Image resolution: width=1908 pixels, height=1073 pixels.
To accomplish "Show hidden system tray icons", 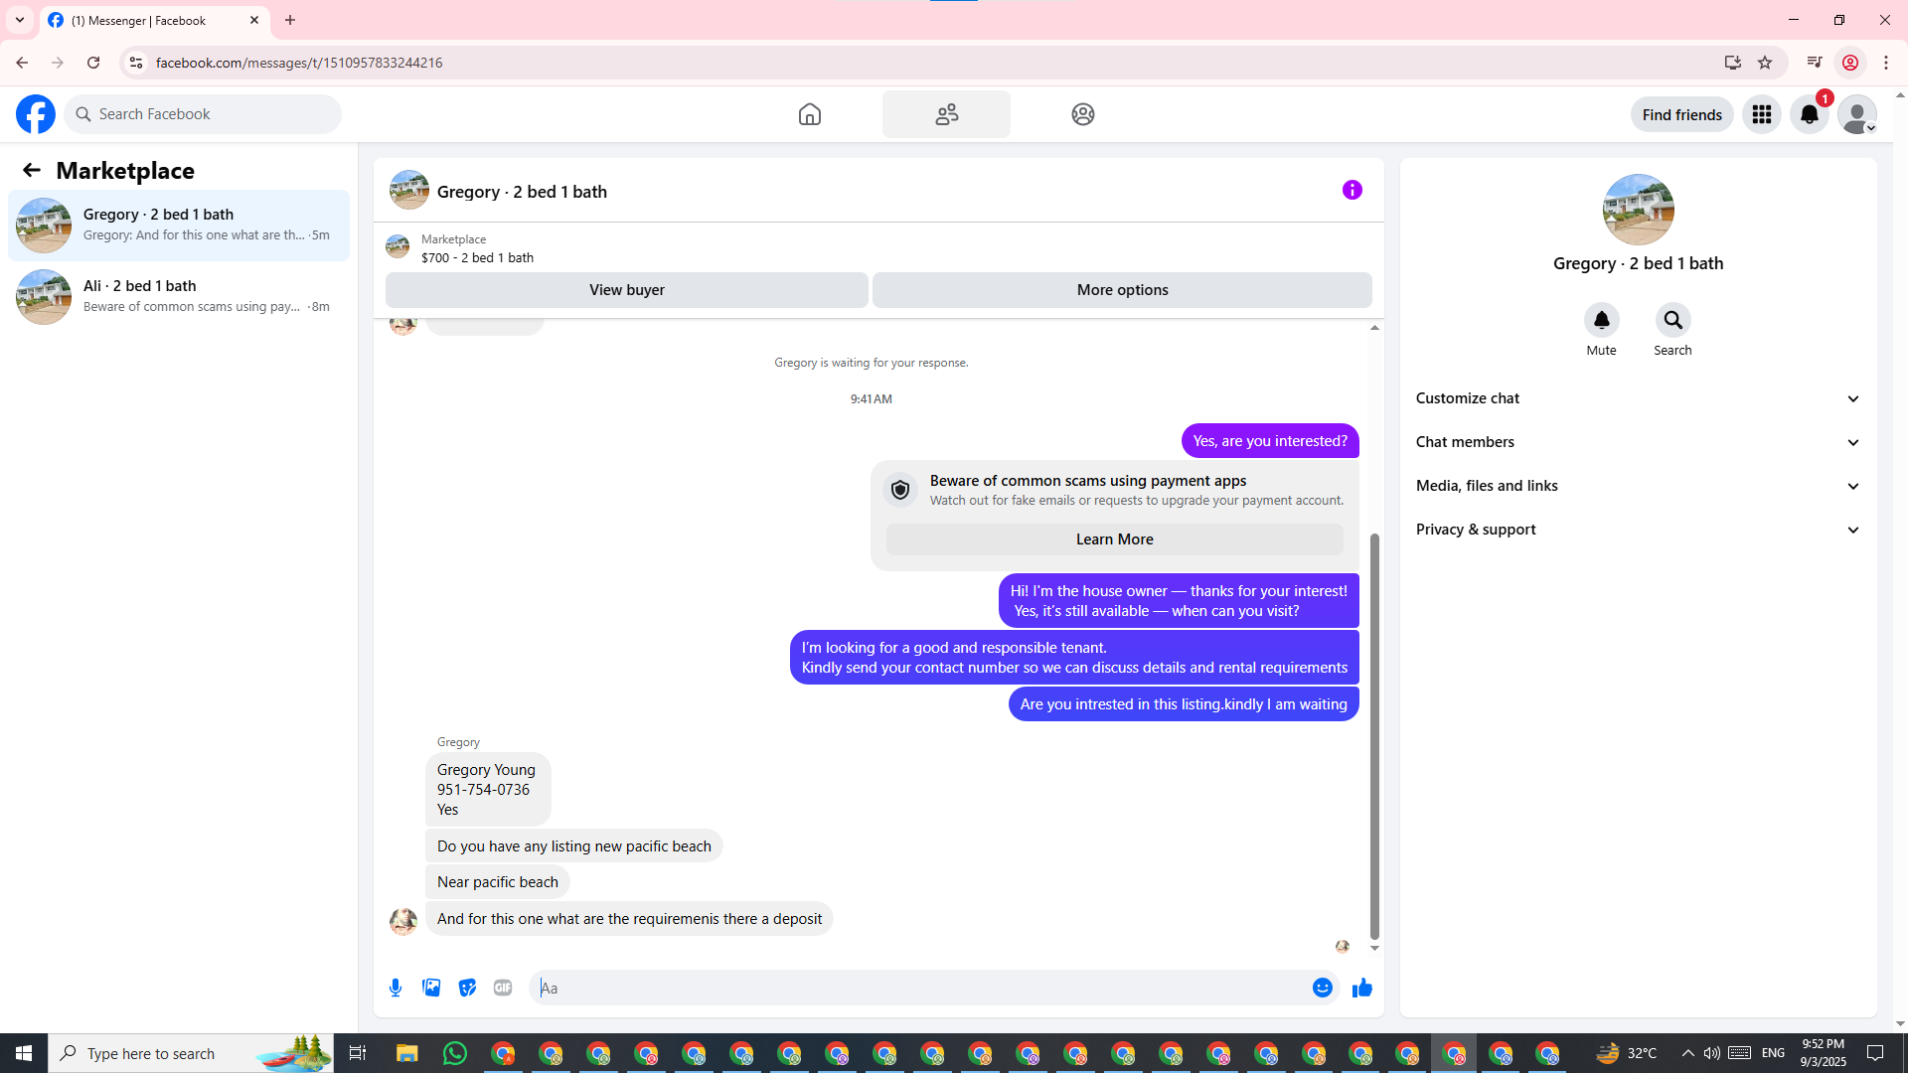I will (x=1687, y=1053).
